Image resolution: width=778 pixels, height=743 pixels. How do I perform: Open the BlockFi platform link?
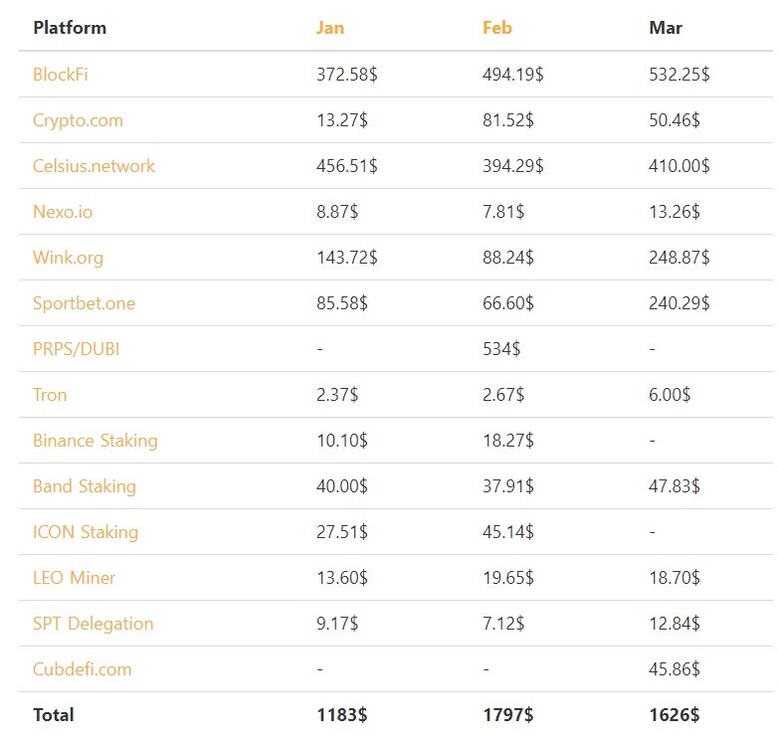60,75
